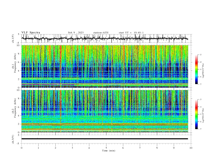Click the "VLF Spectra" plot title
This screenshot has width=215, height=166.
pyautogui.click(x=31, y=33)
